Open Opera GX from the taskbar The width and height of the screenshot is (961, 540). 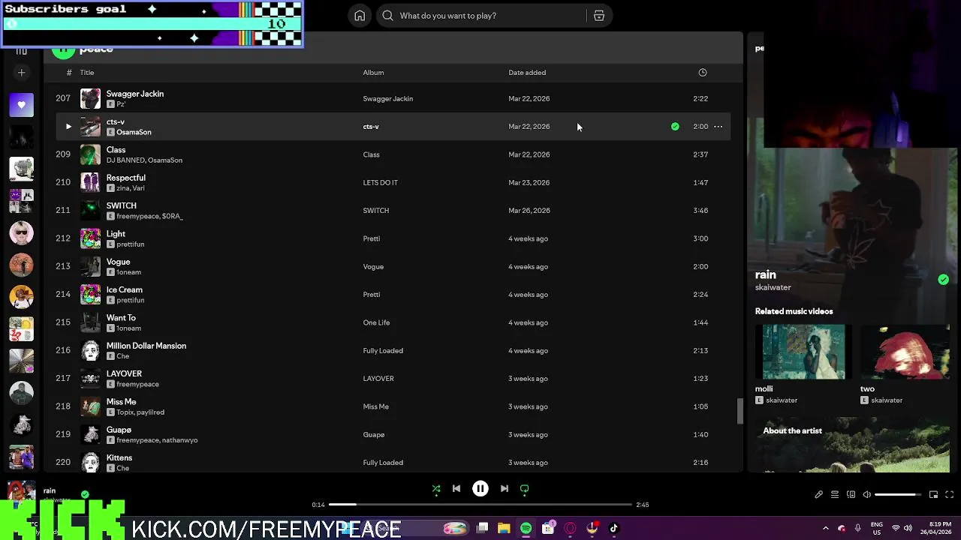coord(570,528)
